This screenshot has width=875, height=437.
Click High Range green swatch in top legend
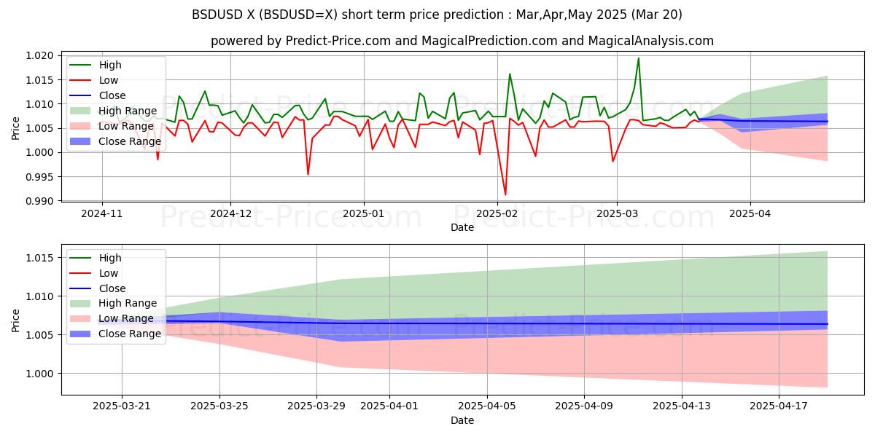tap(81, 111)
